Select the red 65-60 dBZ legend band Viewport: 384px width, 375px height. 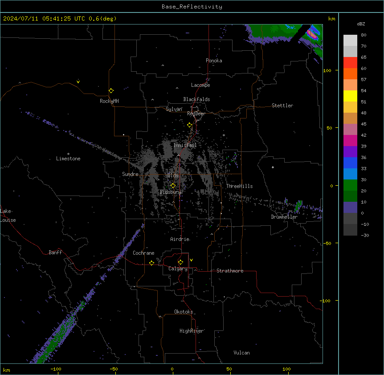[350, 63]
